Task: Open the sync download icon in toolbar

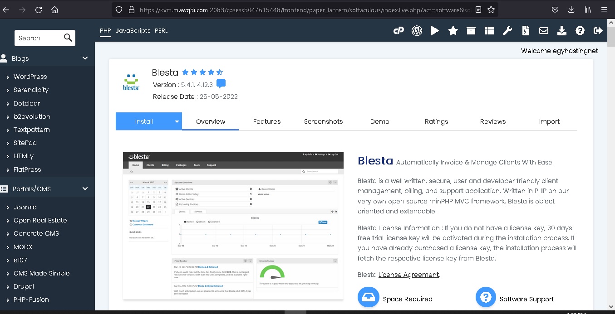Action: (x=562, y=31)
